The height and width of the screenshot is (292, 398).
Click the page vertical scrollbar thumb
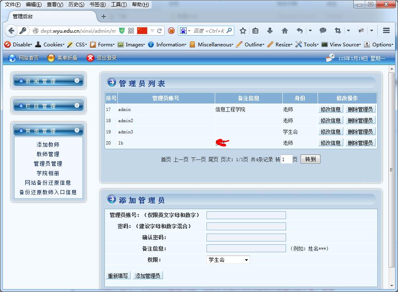(392, 170)
